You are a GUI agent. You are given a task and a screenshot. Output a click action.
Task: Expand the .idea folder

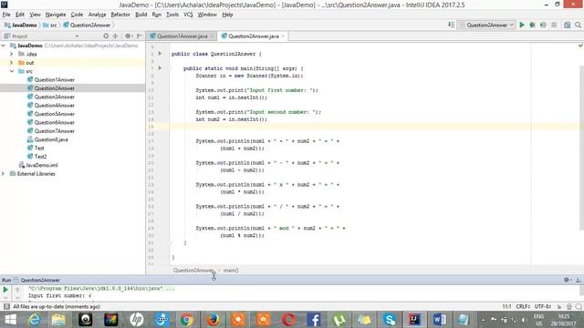12,54
